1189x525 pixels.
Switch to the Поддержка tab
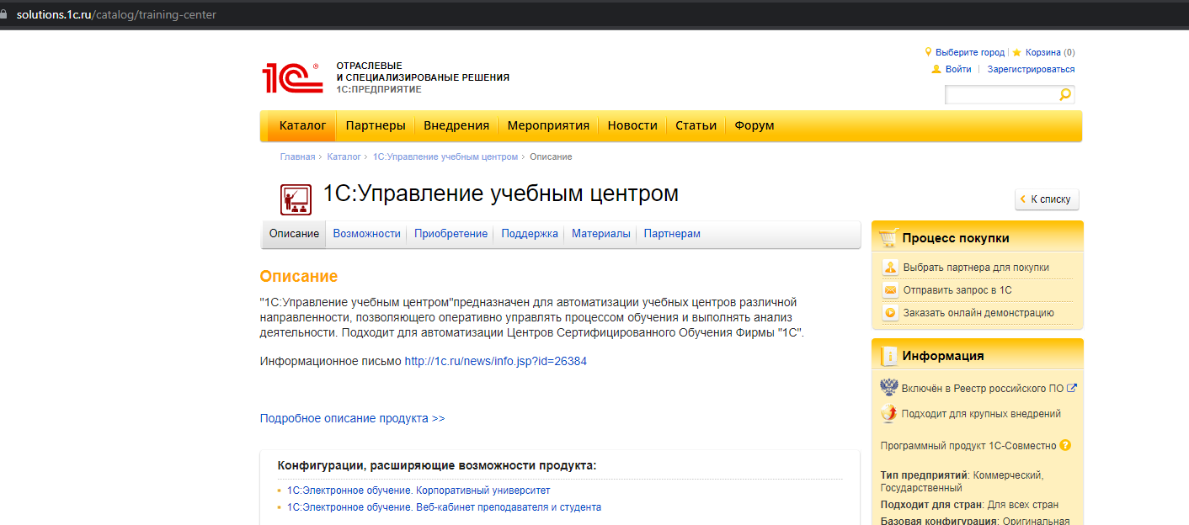[530, 234]
